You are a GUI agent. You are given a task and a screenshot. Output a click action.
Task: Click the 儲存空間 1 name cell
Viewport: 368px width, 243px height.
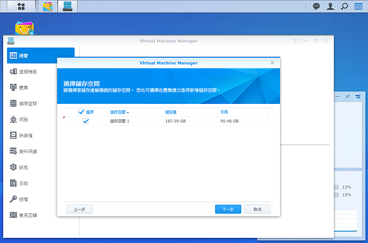[x=120, y=121]
